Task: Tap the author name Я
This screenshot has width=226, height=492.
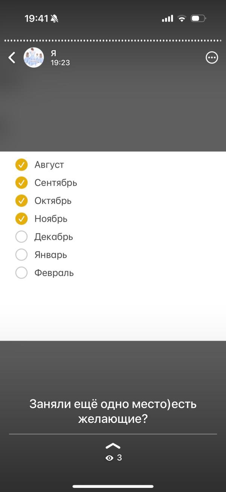Action: click(x=53, y=53)
